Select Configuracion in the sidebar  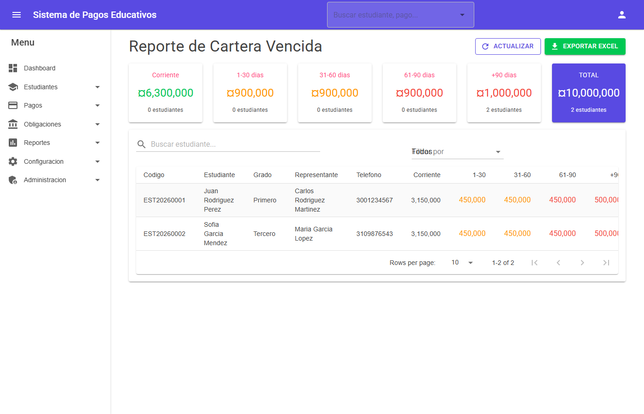(x=55, y=161)
